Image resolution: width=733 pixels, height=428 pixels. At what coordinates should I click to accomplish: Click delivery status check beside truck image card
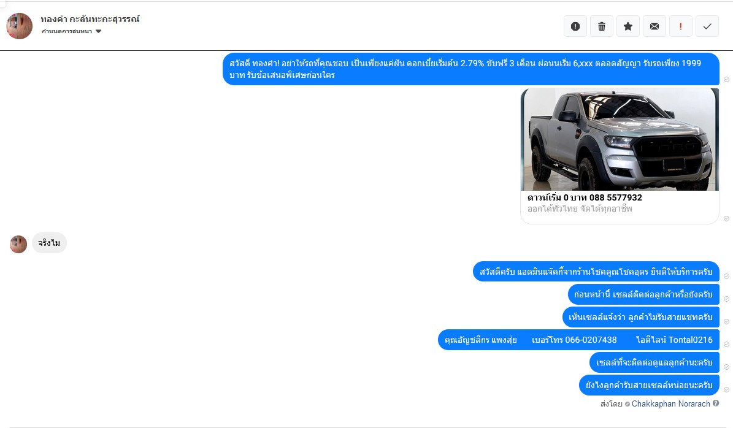(x=726, y=219)
